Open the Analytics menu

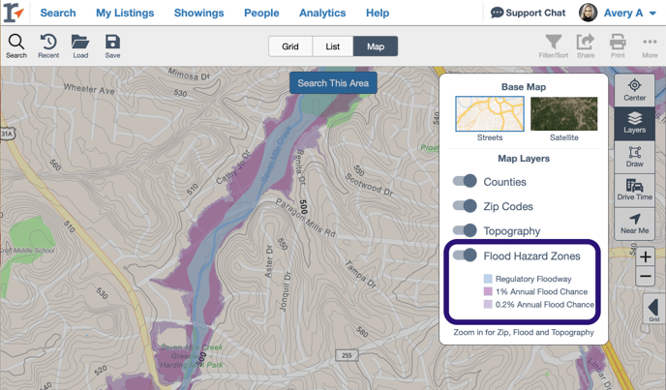(x=322, y=14)
